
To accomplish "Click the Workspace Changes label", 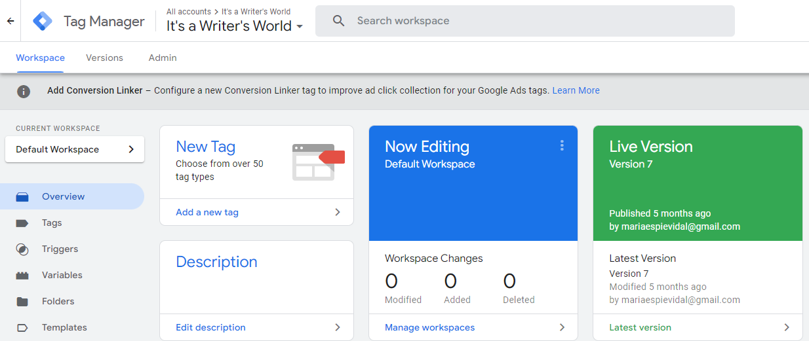I will click(x=433, y=259).
